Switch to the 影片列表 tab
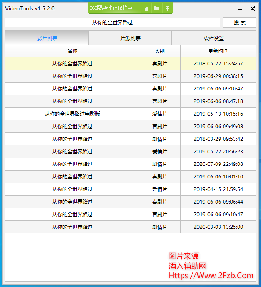261x287 pixels. (47, 38)
